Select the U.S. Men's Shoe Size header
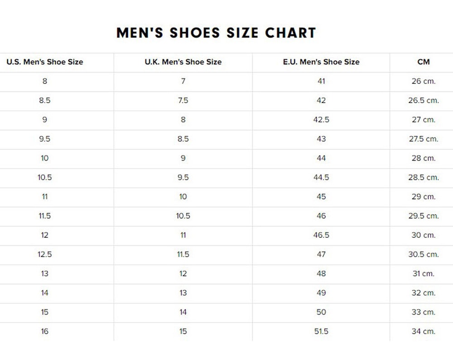The width and height of the screenshot is (453, 363). (x=45, y=62)
